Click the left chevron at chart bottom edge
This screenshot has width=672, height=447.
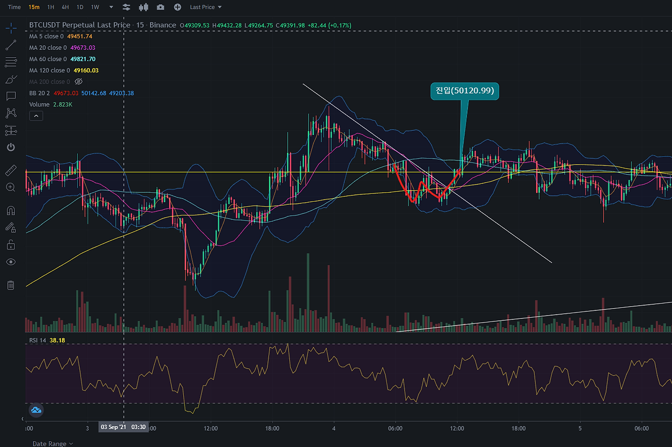click(x=23, y=419)
